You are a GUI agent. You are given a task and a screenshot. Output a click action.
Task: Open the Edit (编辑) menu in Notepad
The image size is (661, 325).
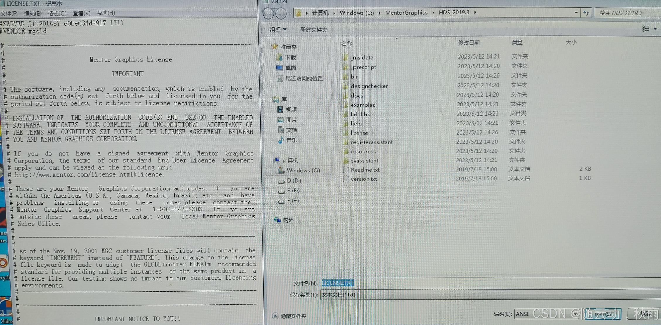[x=33, y=13]
